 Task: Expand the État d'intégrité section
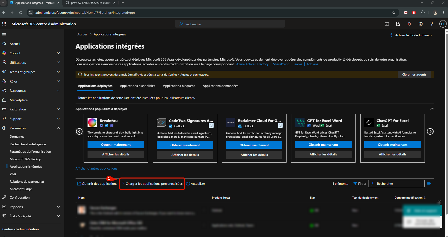pos(58,216)
